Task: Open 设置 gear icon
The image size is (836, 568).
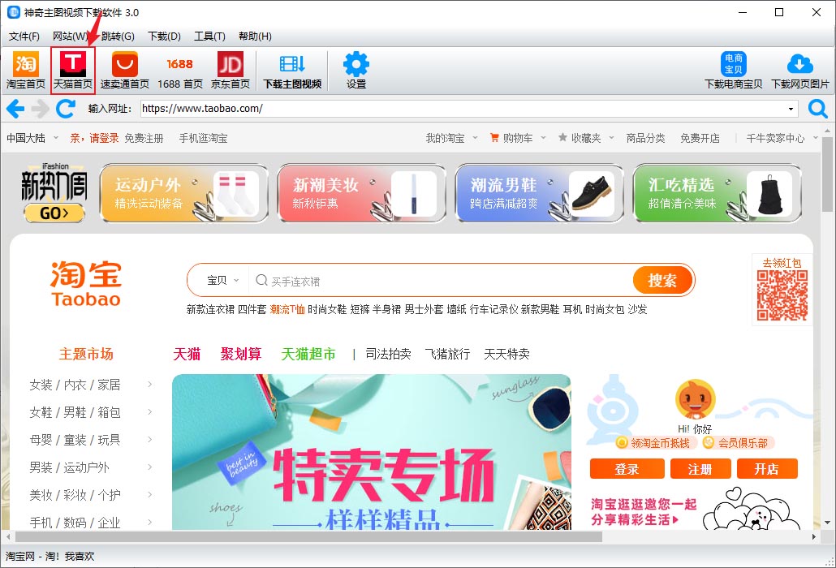Action: coord(356,70)
